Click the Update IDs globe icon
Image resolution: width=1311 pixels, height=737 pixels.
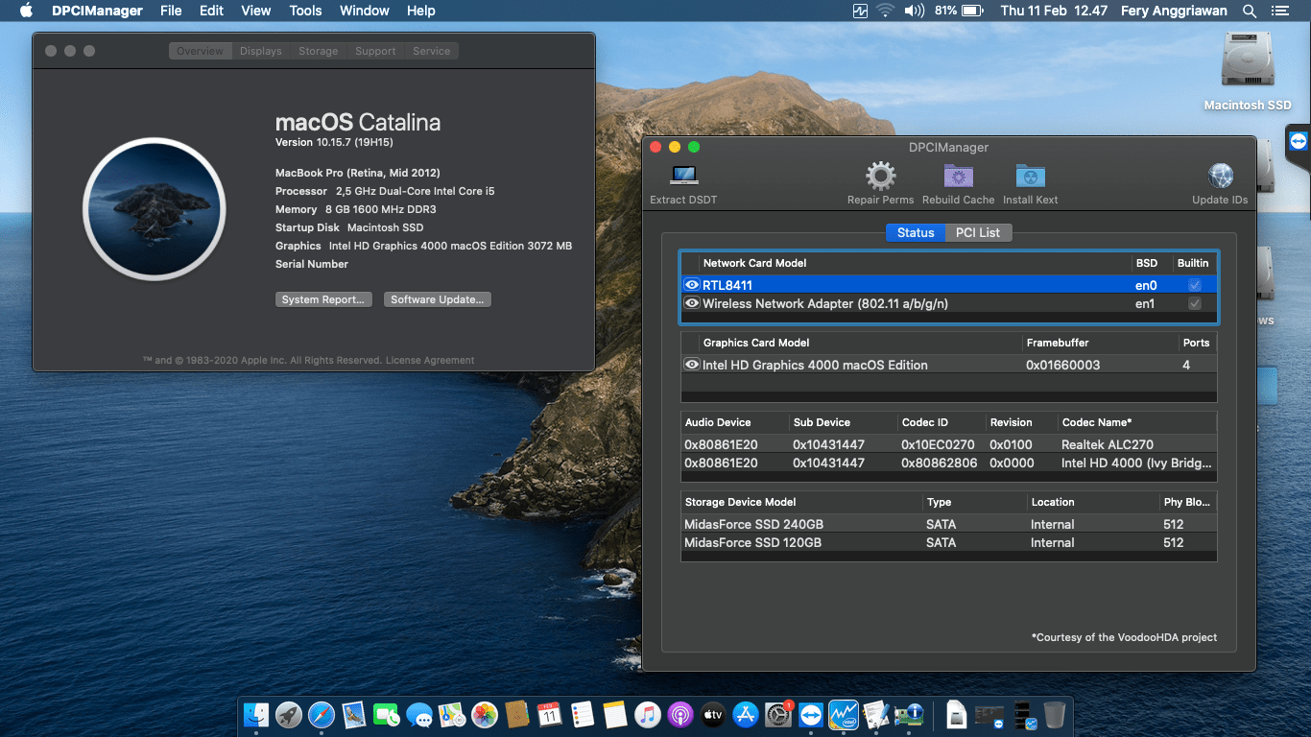pos(1220,176)
